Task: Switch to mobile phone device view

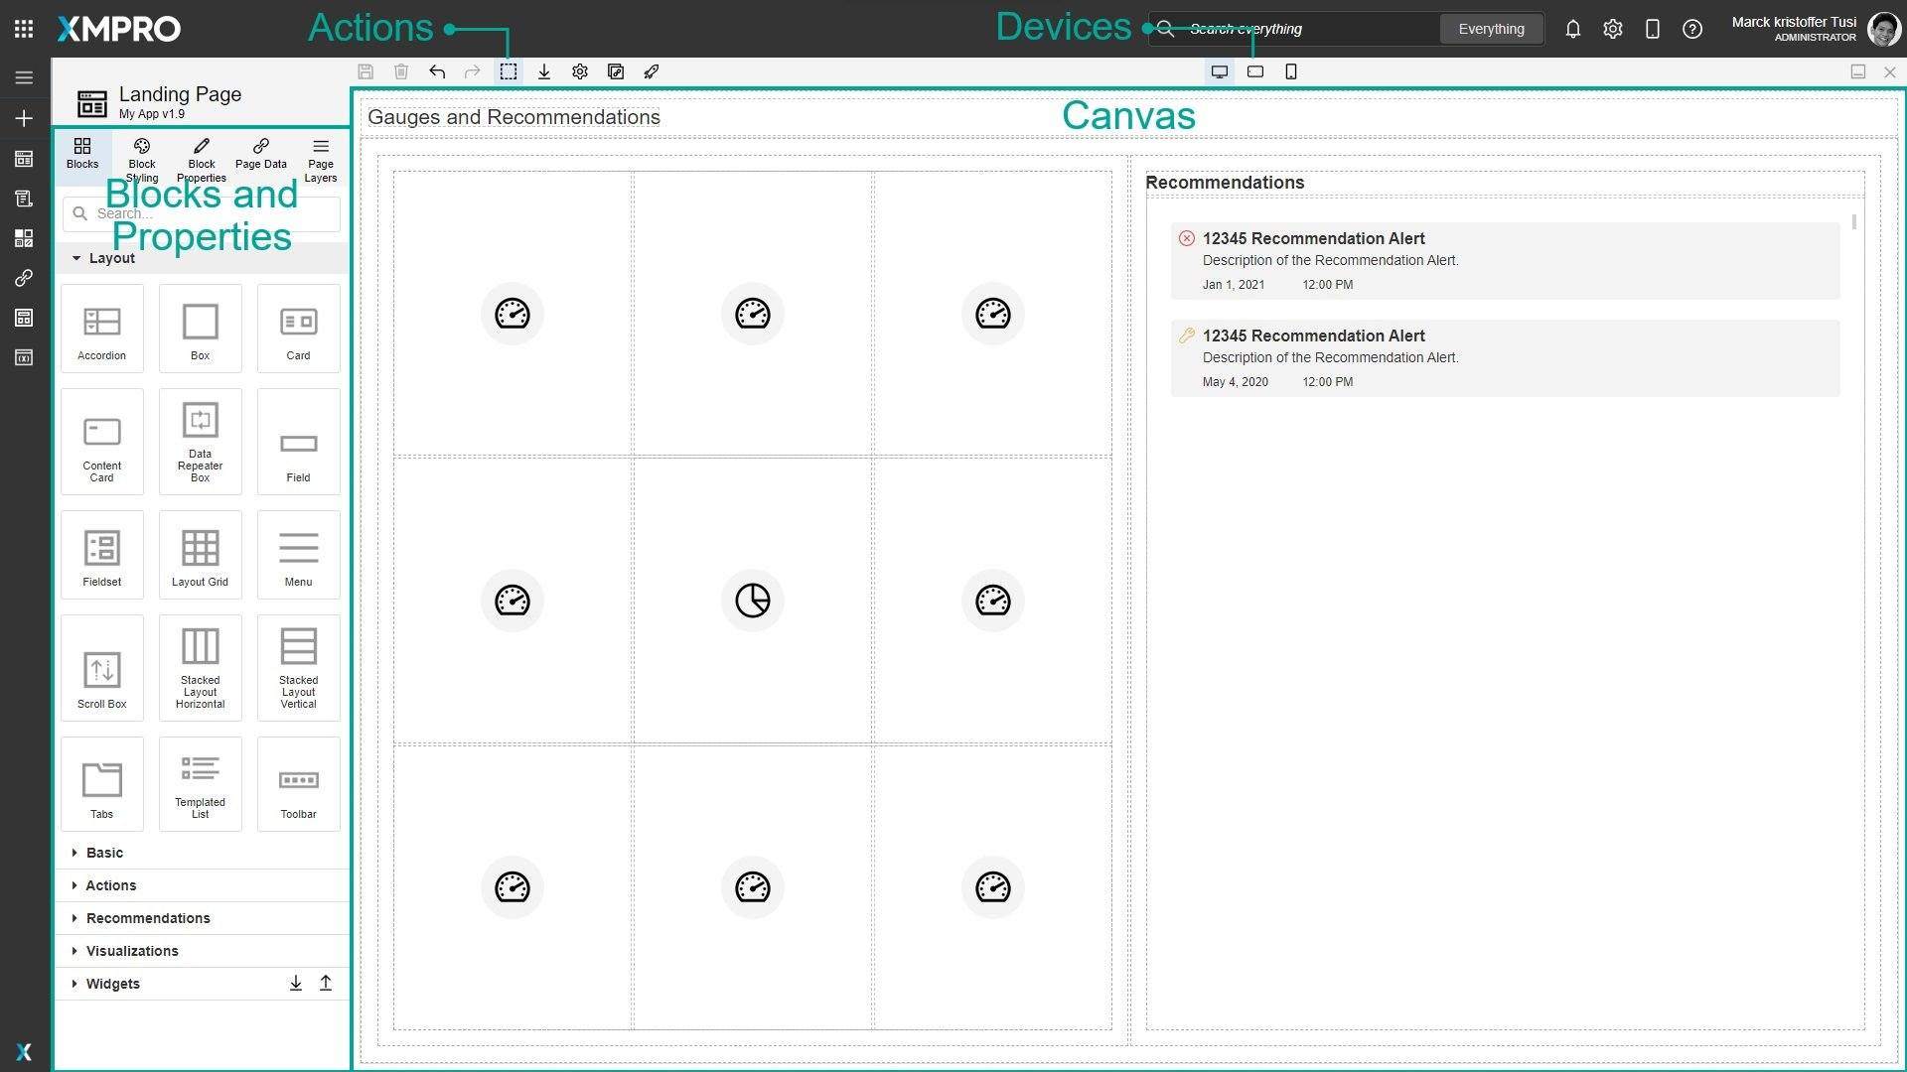Action: (x=1291, y=71)
